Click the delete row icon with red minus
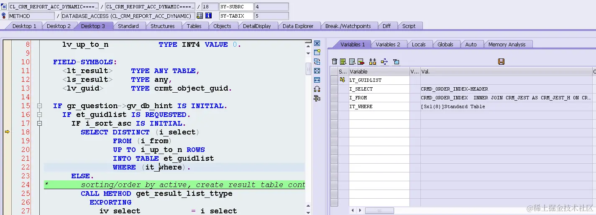The image size is (596, 215). click(x=361, y=62)
